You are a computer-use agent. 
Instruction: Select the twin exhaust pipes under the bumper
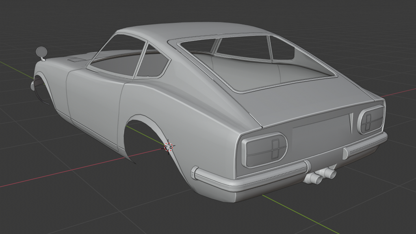coord(320,176)
